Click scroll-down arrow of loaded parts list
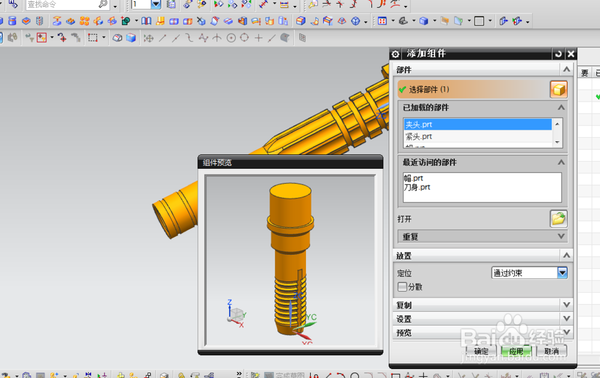The width and height of the screenshot is (600, 378). [557, 142]
